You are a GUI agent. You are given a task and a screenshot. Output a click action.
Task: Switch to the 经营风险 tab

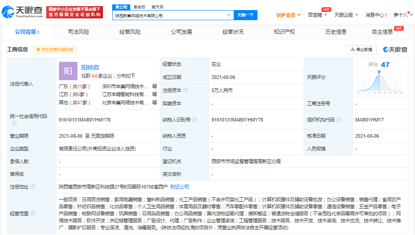coord(130,32)
